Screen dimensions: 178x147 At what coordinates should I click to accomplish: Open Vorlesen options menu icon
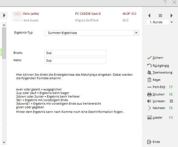pos(171,101)
